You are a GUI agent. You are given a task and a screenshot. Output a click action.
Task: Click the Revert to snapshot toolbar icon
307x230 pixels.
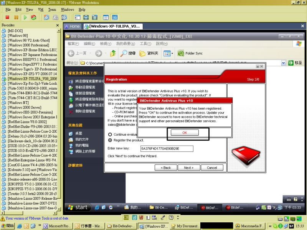tap(55, 17)
